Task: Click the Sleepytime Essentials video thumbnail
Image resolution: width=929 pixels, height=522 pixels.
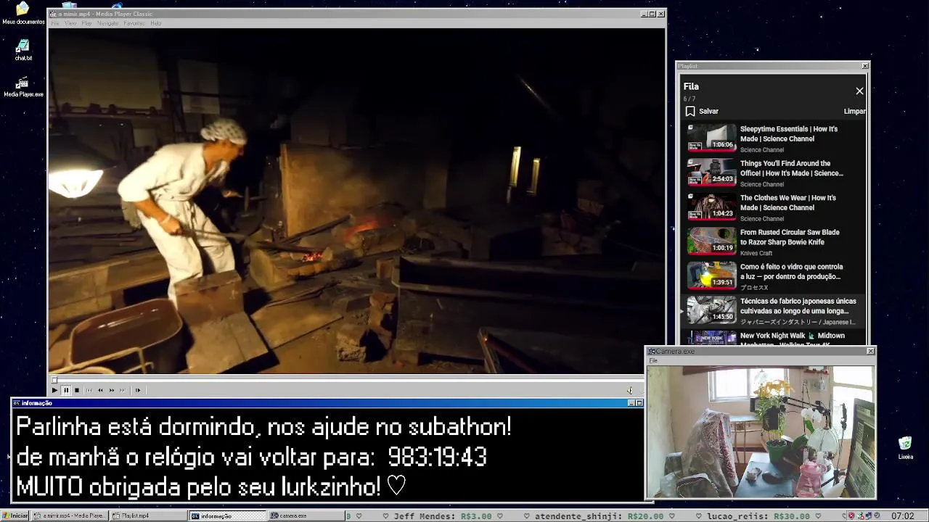Action: [x=711, y=138]
